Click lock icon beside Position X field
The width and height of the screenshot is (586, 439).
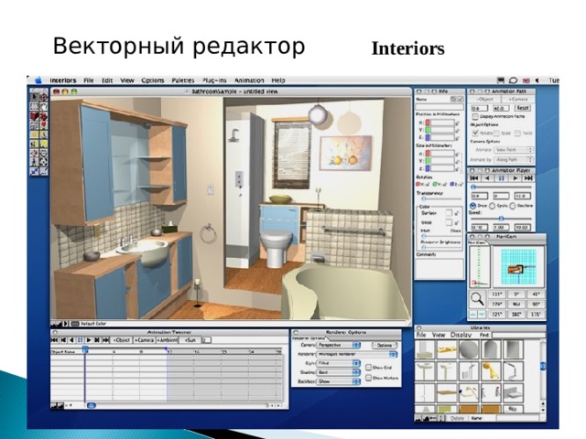click(x=458, y=123)
